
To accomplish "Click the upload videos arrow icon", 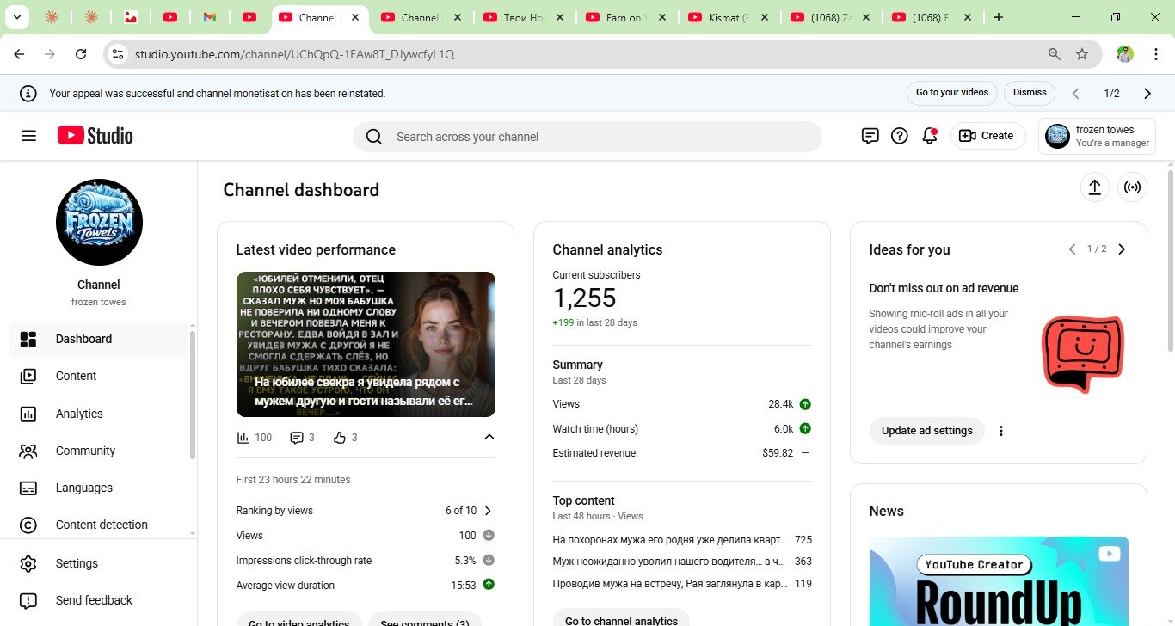I will (x=1094, y=187).
